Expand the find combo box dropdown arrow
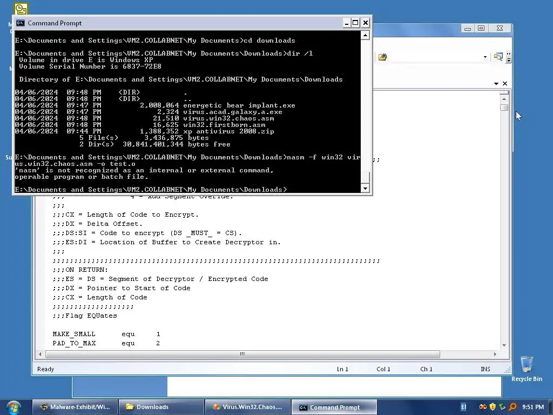 [485, 57]
